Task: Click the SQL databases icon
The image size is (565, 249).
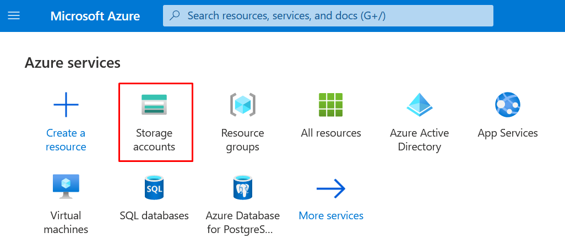Action: [154, 187]
